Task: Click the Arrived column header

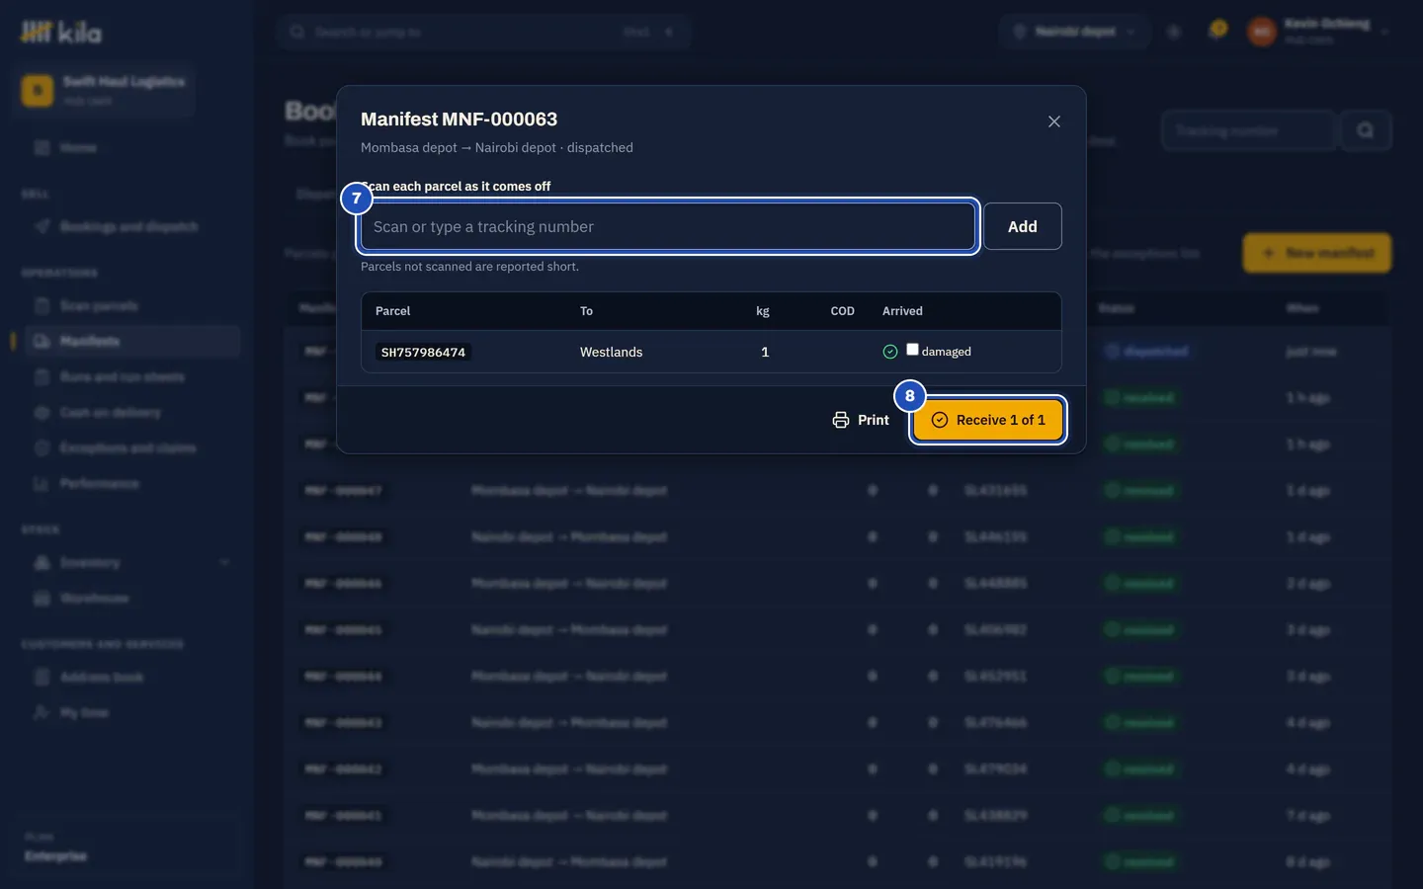Action: coord(902,311)
